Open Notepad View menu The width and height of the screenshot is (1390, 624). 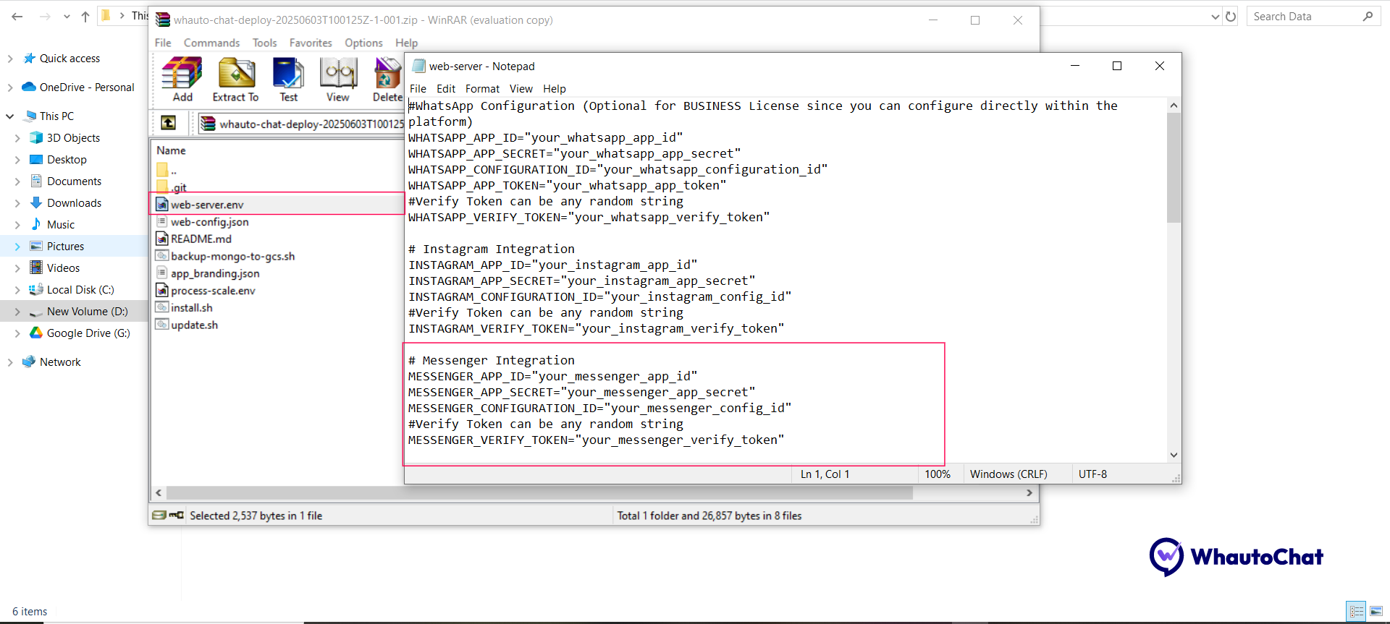[521, 88]
